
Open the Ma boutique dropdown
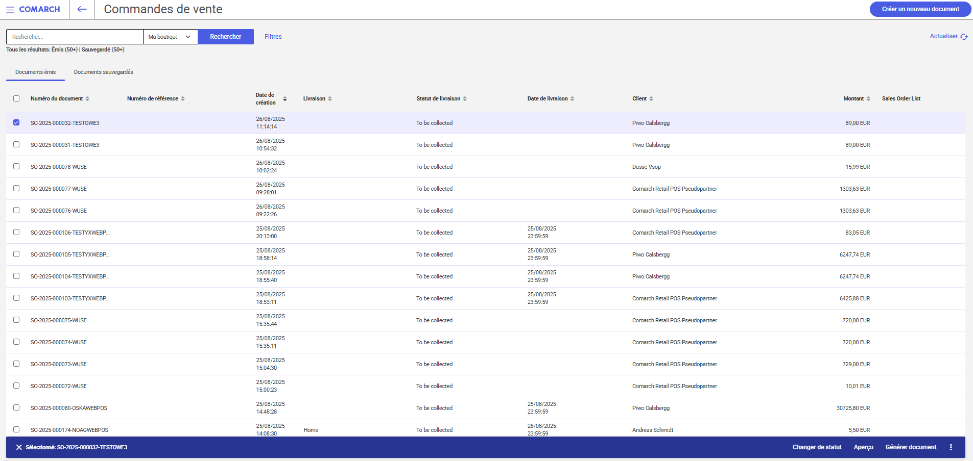[x=170, y=37]
